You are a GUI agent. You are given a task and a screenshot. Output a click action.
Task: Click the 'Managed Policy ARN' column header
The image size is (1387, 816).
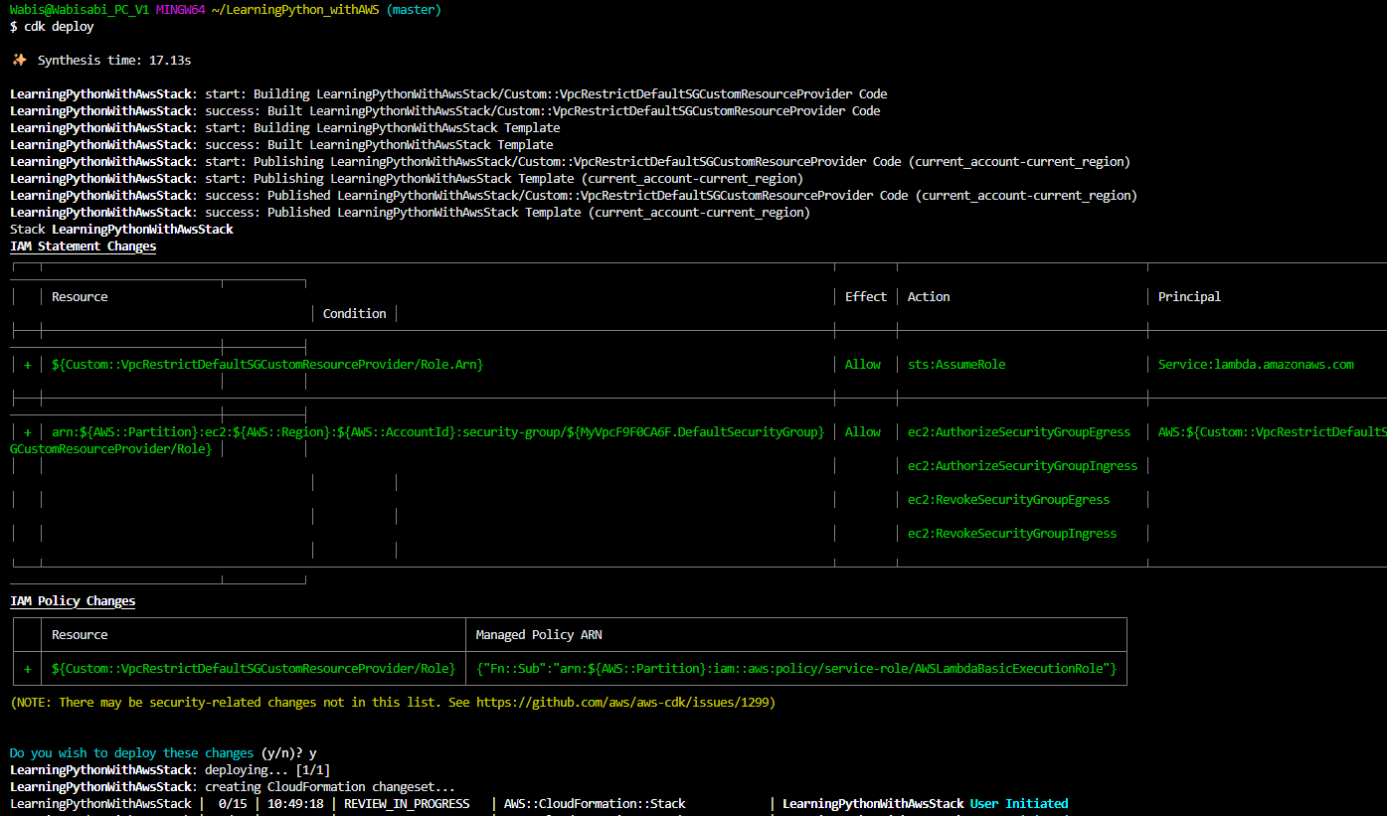539,635
